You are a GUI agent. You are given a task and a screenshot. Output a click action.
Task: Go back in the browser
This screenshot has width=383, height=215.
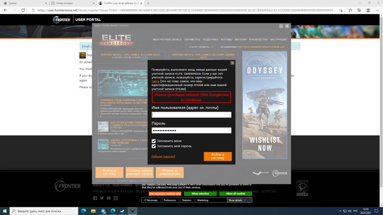5,10
